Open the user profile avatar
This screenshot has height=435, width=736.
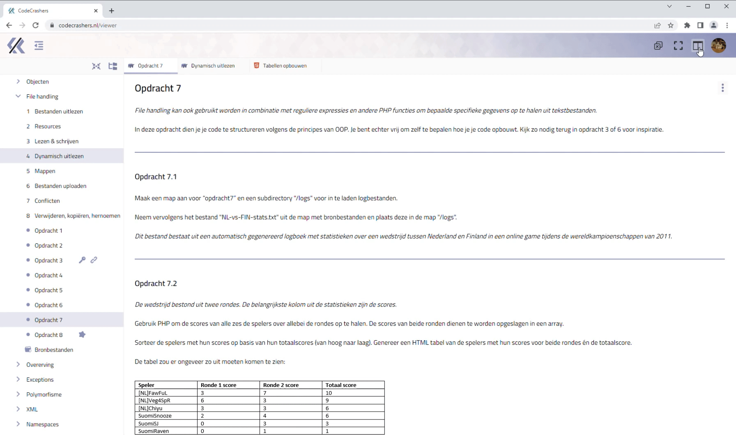(718, 46)
